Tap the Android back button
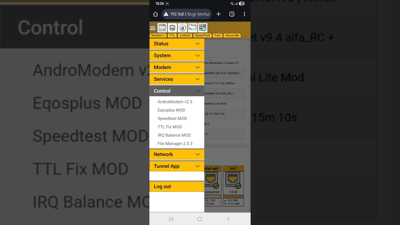Screen dimensions: 400x225 coord(228,219)
